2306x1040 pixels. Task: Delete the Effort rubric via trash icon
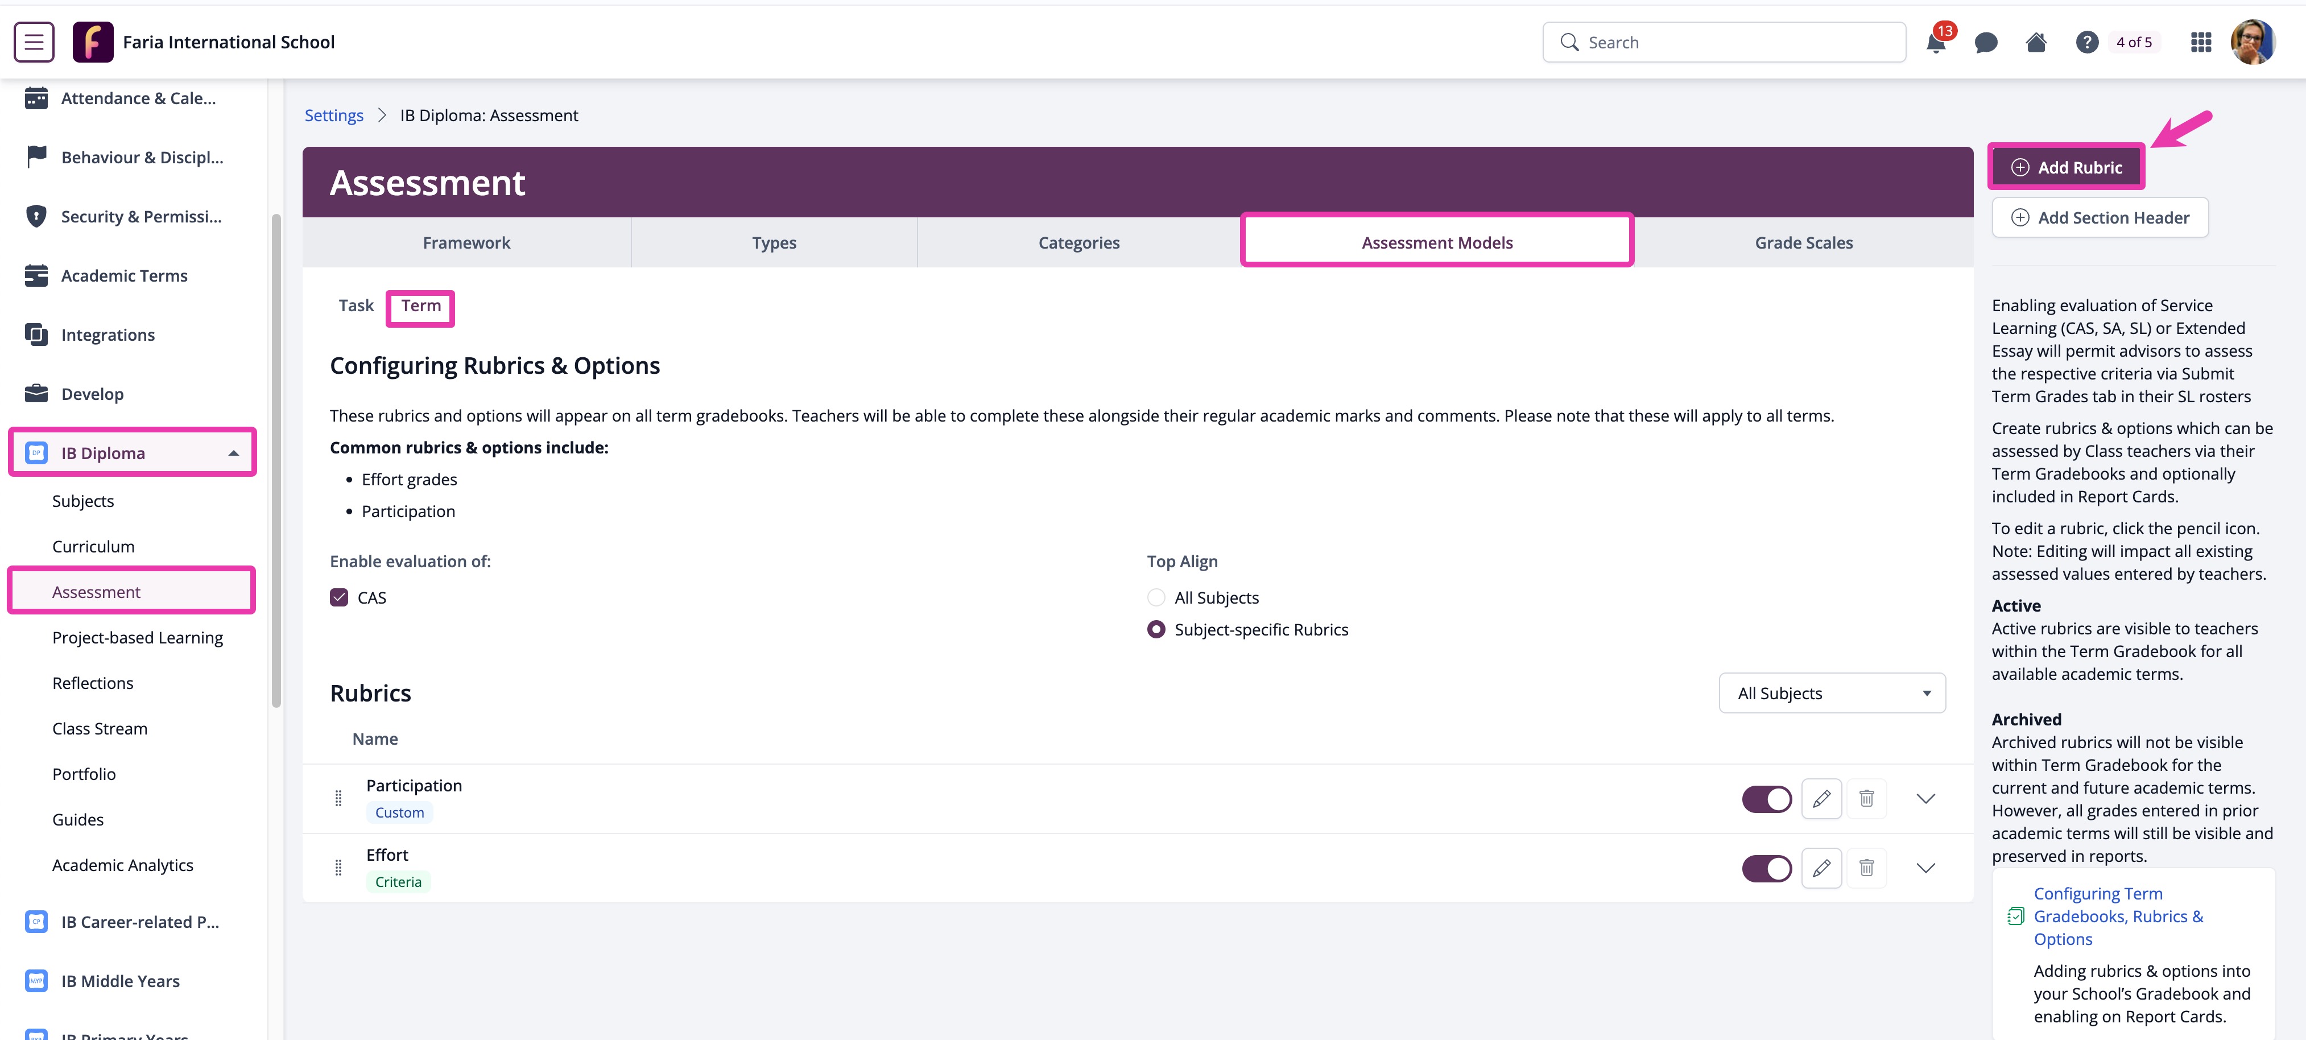[x=1867, y=867]
